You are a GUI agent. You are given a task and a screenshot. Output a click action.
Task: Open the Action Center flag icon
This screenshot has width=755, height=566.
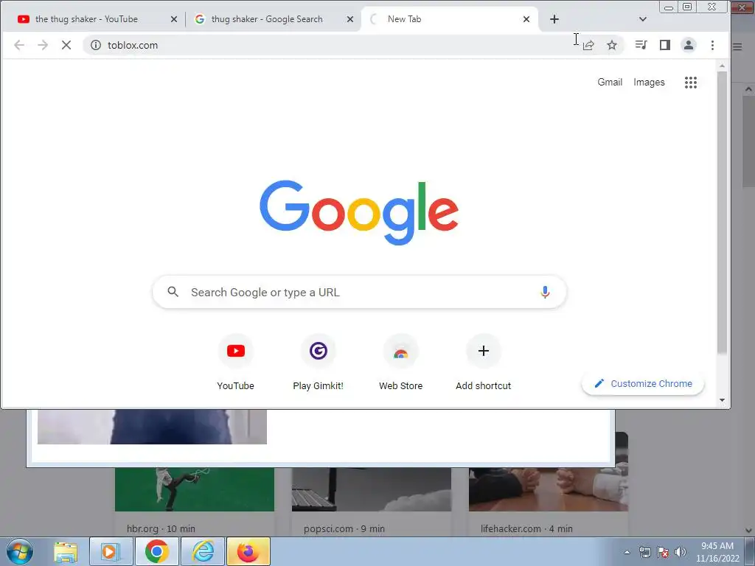[x=663, y=552]
